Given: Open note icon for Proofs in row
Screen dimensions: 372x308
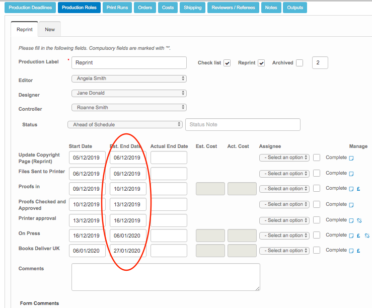Looking at the screenshot, I should click(x=351, y=189).
